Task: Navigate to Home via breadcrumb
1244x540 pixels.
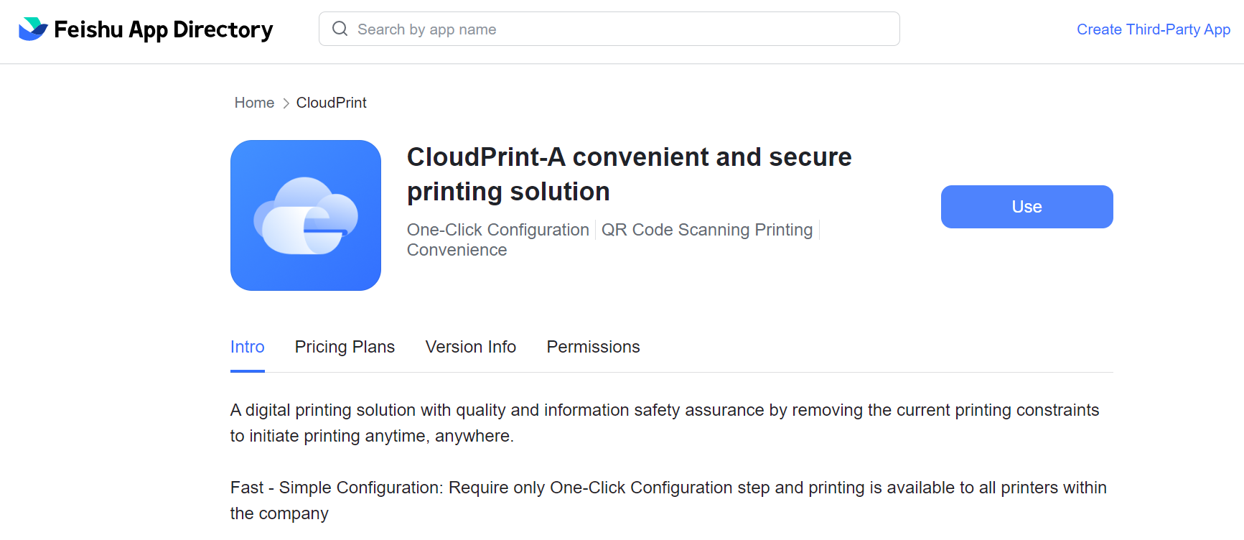Action: tap(254, 103)
